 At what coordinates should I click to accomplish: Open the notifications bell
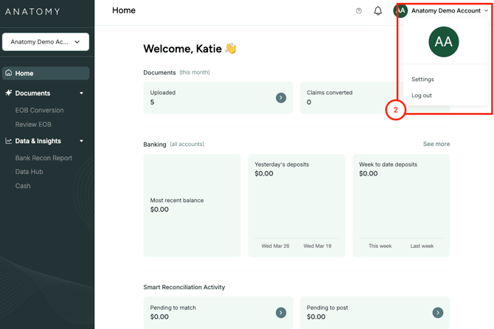click(x=378, y=11)
